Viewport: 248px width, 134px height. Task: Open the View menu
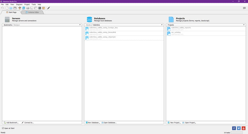[x=12, y=4]
